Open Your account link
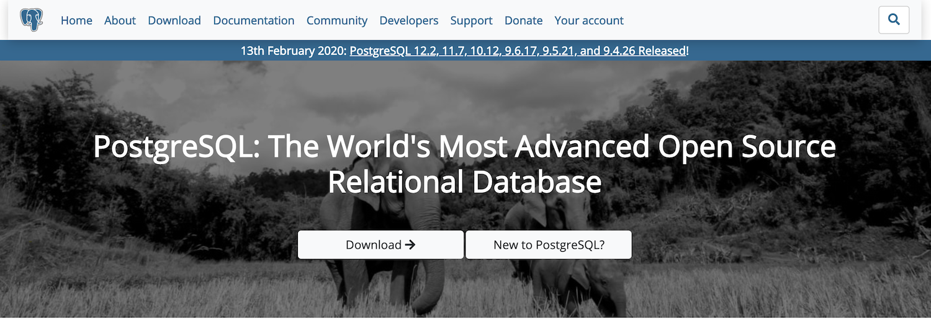 [x=589, y=20]
